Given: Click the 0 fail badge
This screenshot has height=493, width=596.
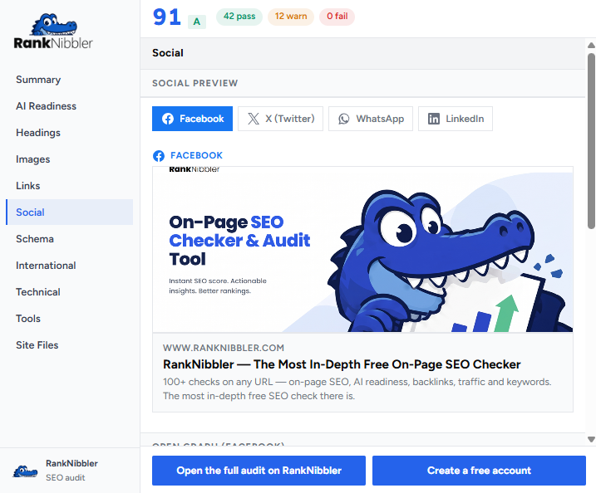Looking at the screenshot, I should 337,17.
